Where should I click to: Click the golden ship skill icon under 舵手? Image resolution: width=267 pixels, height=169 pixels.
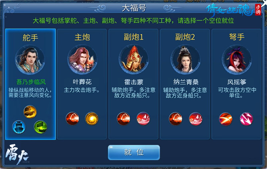click(x=30, y=112)
